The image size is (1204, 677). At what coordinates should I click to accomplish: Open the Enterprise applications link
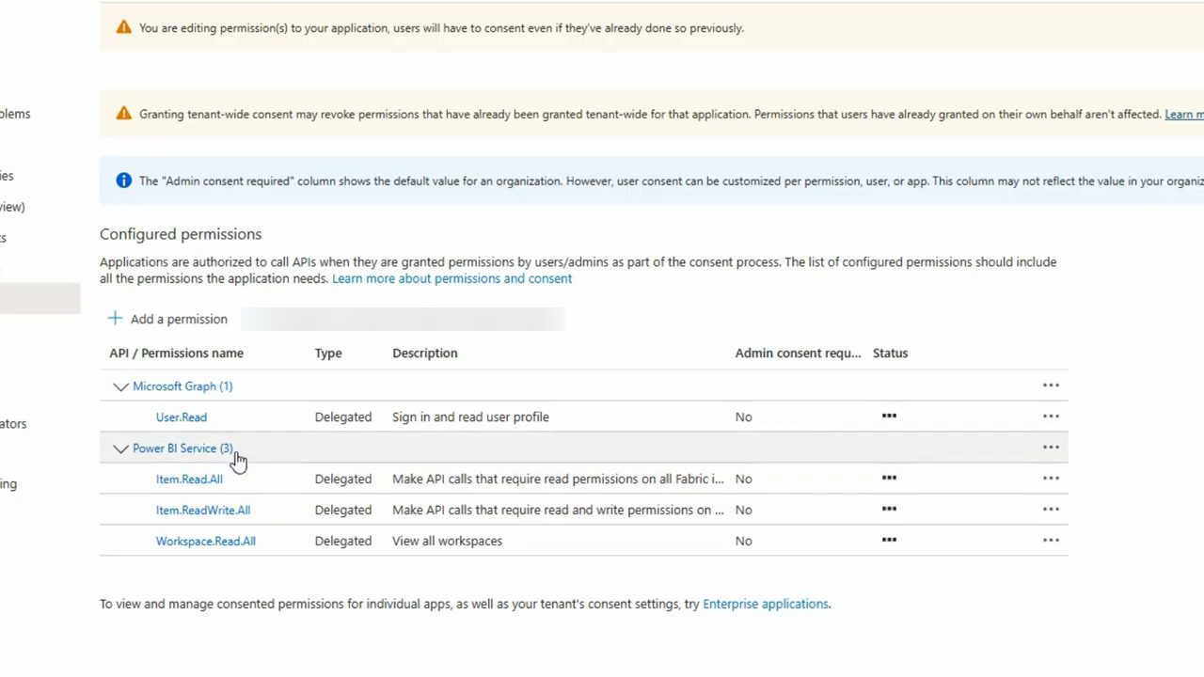[766, 604]
